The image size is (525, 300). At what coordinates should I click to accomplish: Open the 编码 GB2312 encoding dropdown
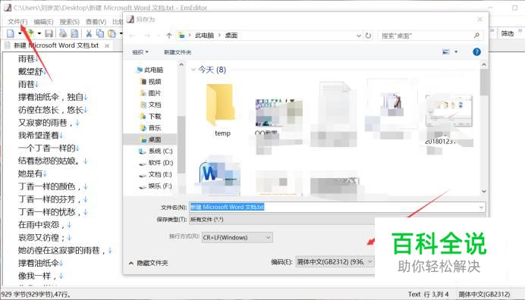[x=335, y=262]
